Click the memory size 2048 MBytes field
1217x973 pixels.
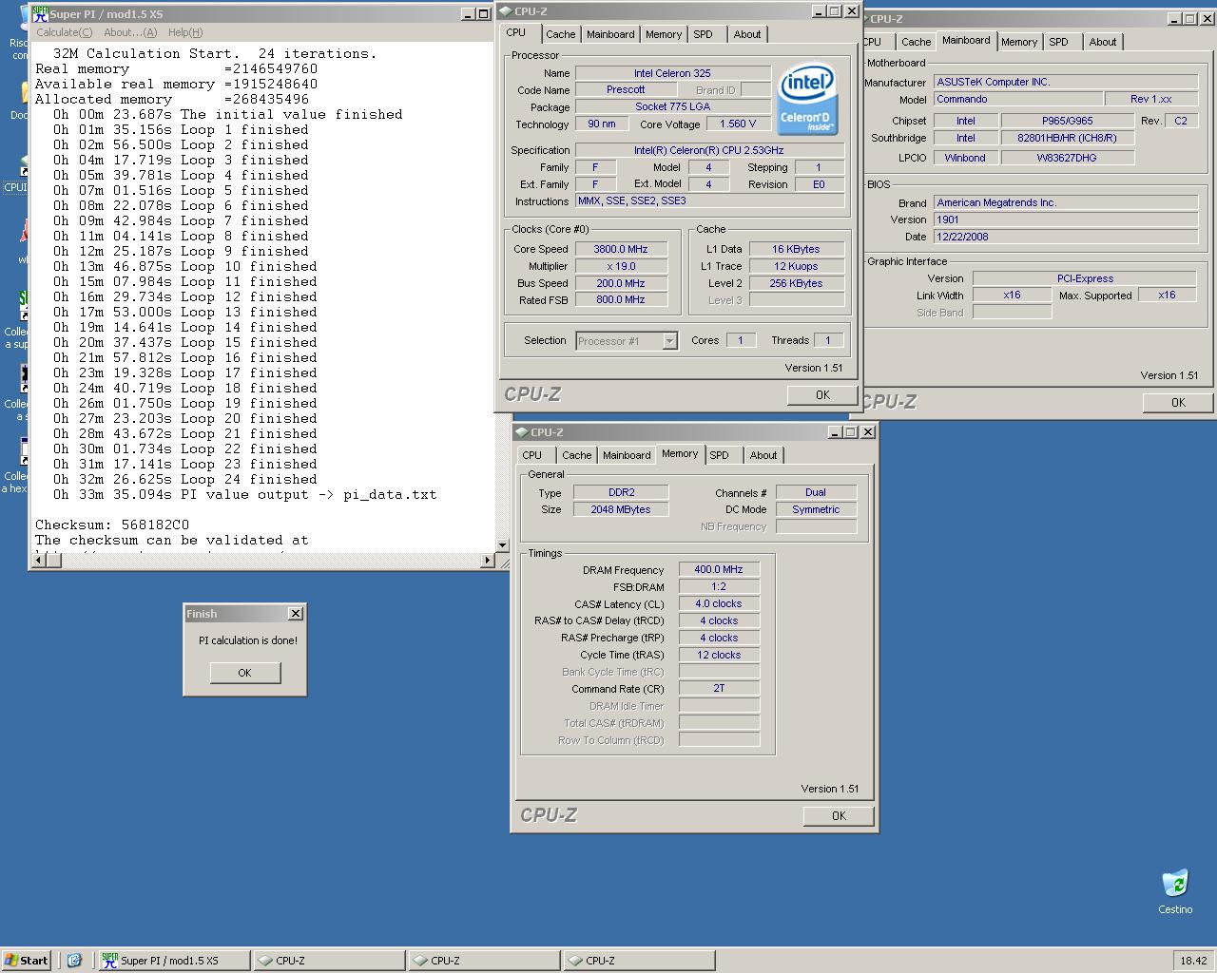tap(621, 509)
